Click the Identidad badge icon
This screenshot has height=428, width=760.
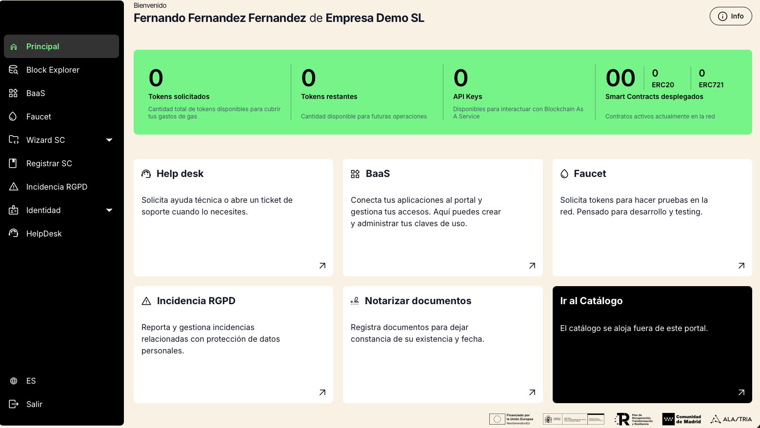(x=14, y=210)
